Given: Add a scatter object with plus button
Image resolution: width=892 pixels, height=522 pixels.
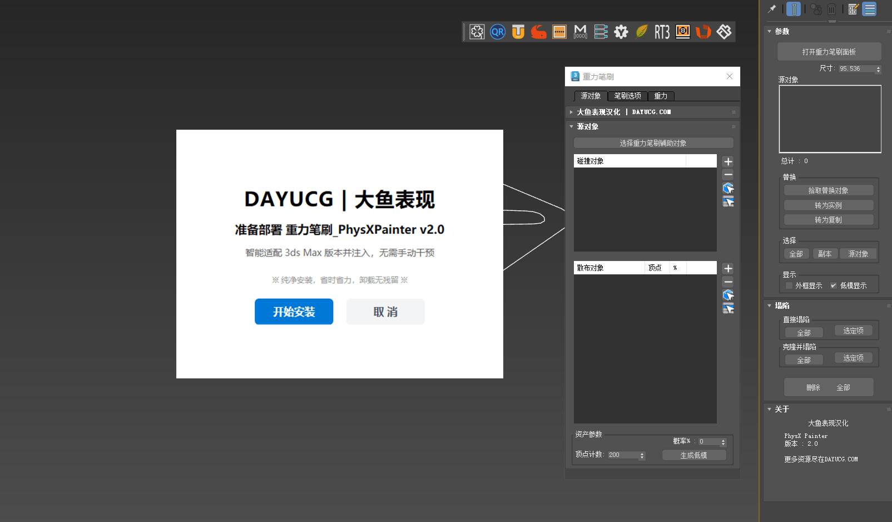Looking at the screenshot, I should click(x=728, y=268).
